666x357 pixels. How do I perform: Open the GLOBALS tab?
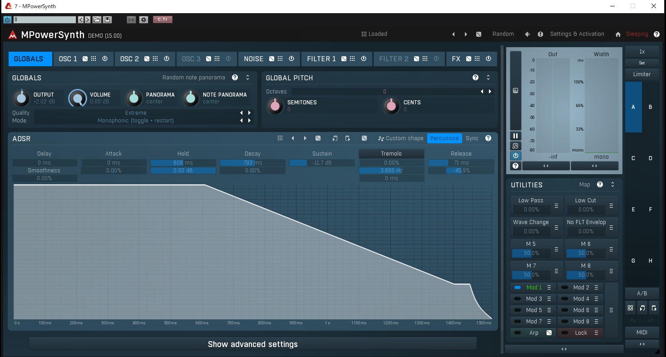[29, 59]
